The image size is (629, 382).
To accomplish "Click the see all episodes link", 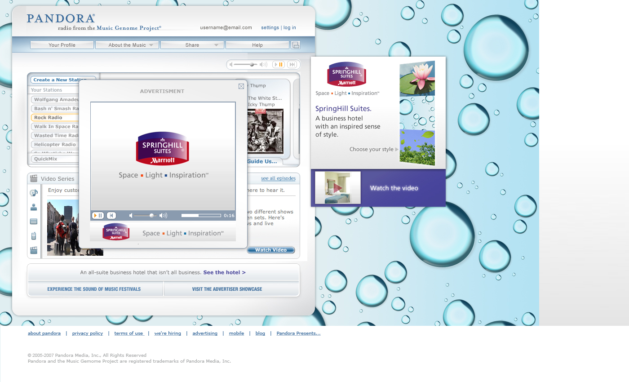I will pos(278,178).
